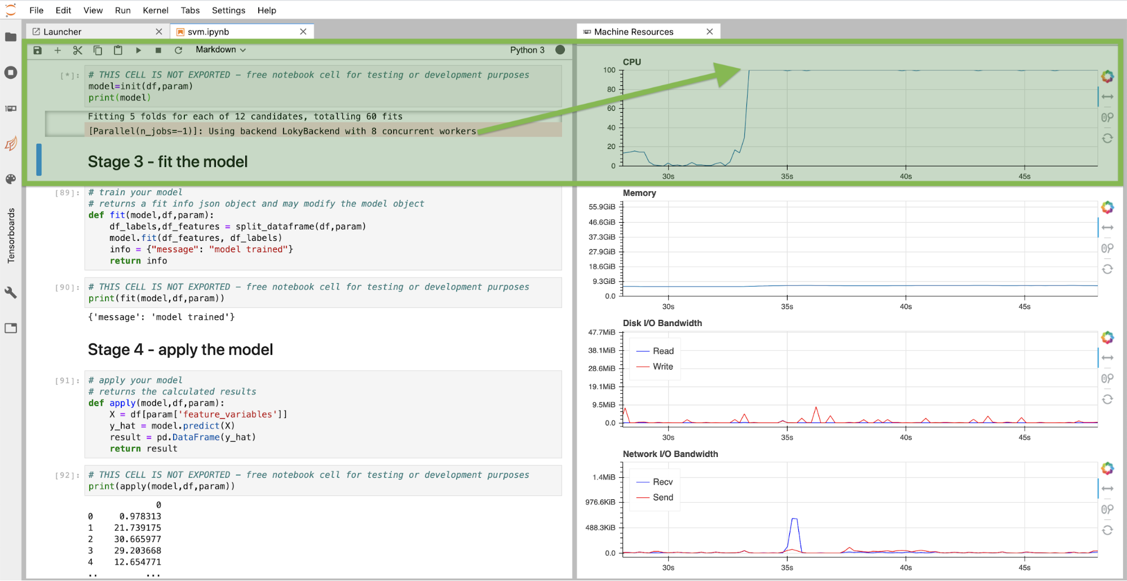Open the Markdown cell type dropdown
The width and height of the screenshot is (1127, 581).
221,50
